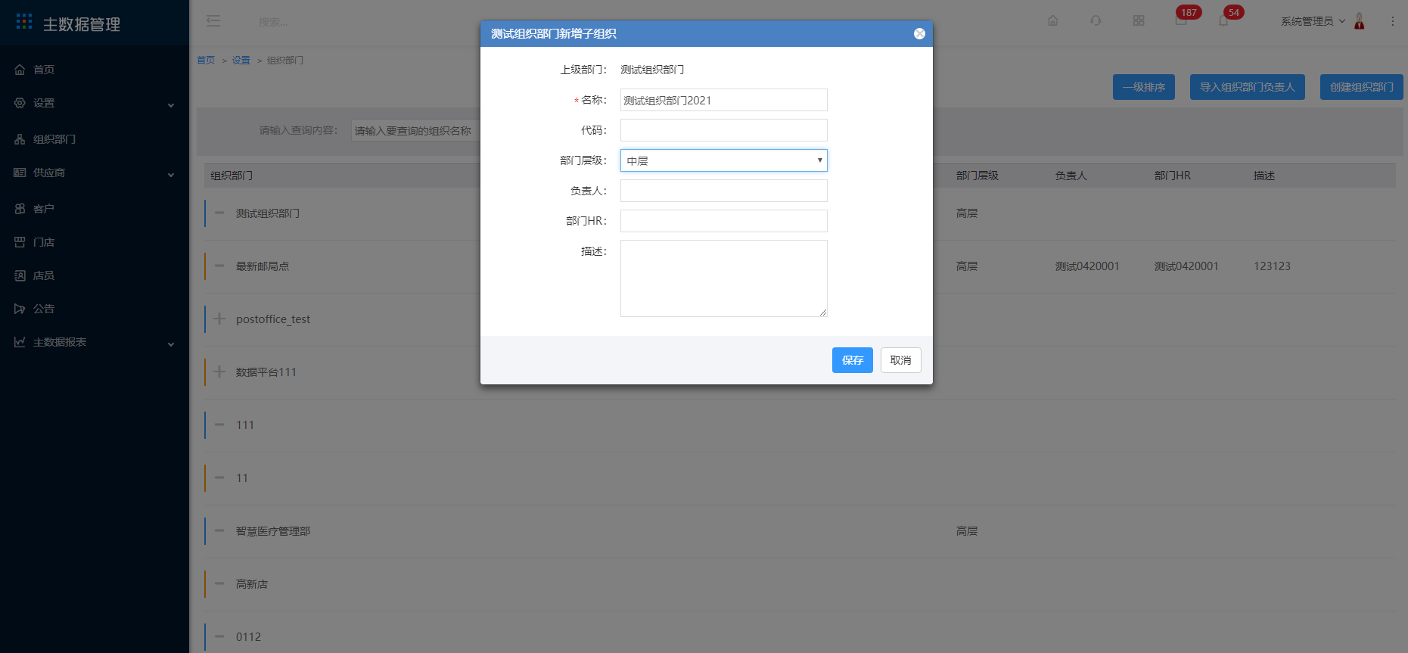Click the customer icon beside 客户
The height and width of the screenshot is (653, 1408).
pyautogui.click(x=20, y=209)
